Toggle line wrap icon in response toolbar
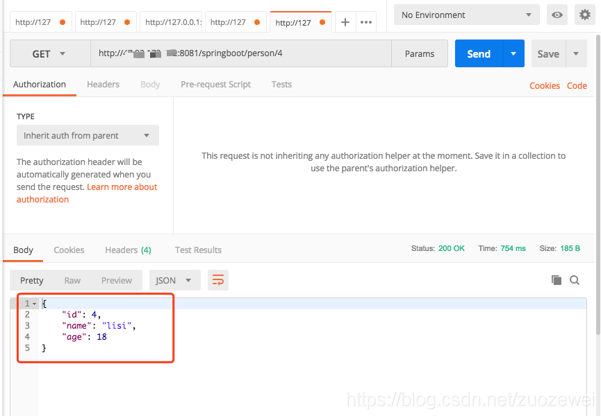 (218, 280)
